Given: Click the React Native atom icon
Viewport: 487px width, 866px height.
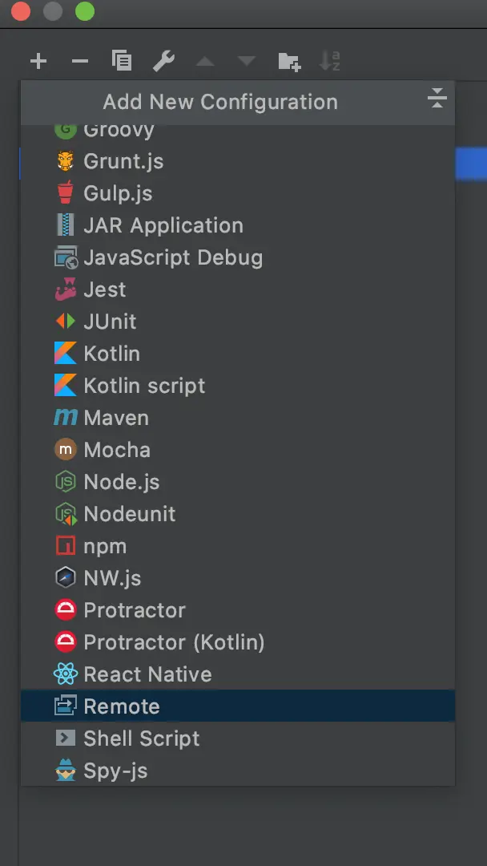Looking at the screenshot, I should tap(66, 674).
